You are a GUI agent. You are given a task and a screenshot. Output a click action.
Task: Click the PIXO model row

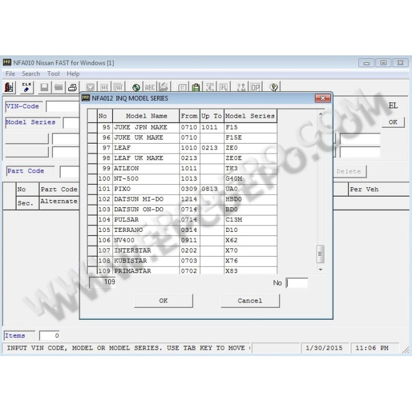pos(182,189)
